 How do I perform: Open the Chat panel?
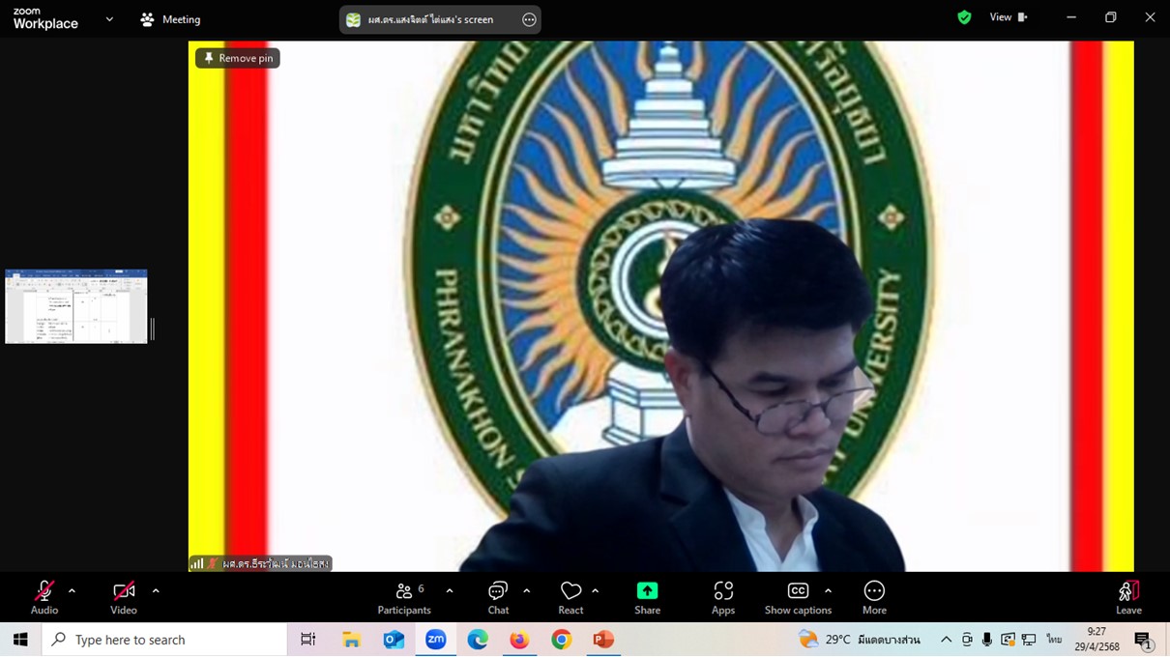coord(498,598)
